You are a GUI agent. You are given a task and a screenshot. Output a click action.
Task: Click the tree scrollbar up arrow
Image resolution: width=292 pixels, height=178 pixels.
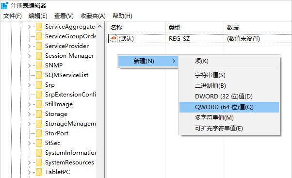click(100, 27)
